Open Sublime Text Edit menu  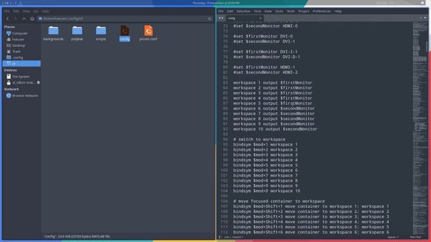click(230, 11)
